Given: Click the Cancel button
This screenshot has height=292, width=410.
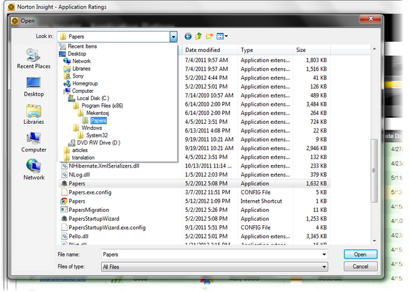Looking at the screenshot, I should tap(360, 266).
